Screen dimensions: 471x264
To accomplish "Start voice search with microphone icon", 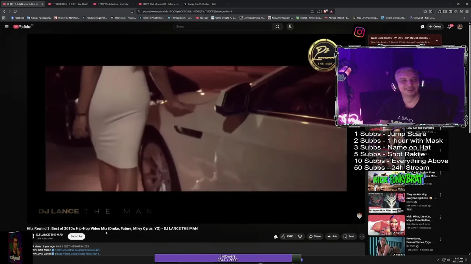I will pos(290,26).
